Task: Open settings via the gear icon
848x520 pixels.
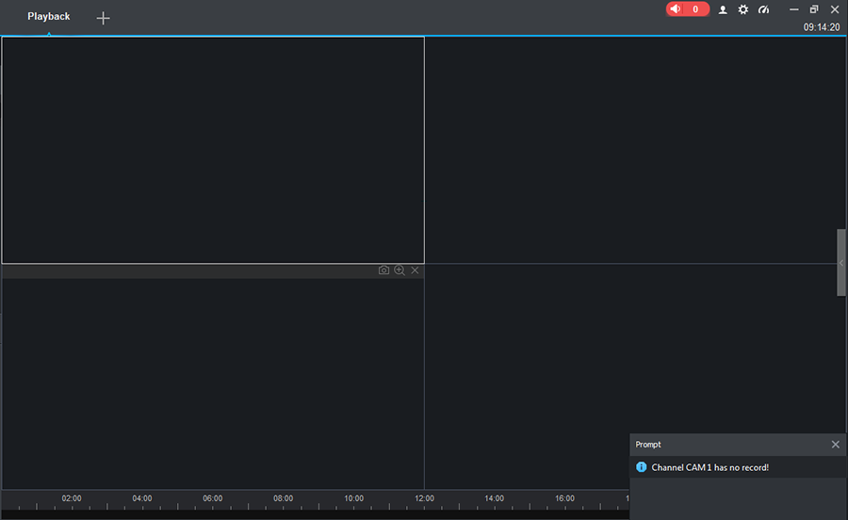Action: coord(743,9)
